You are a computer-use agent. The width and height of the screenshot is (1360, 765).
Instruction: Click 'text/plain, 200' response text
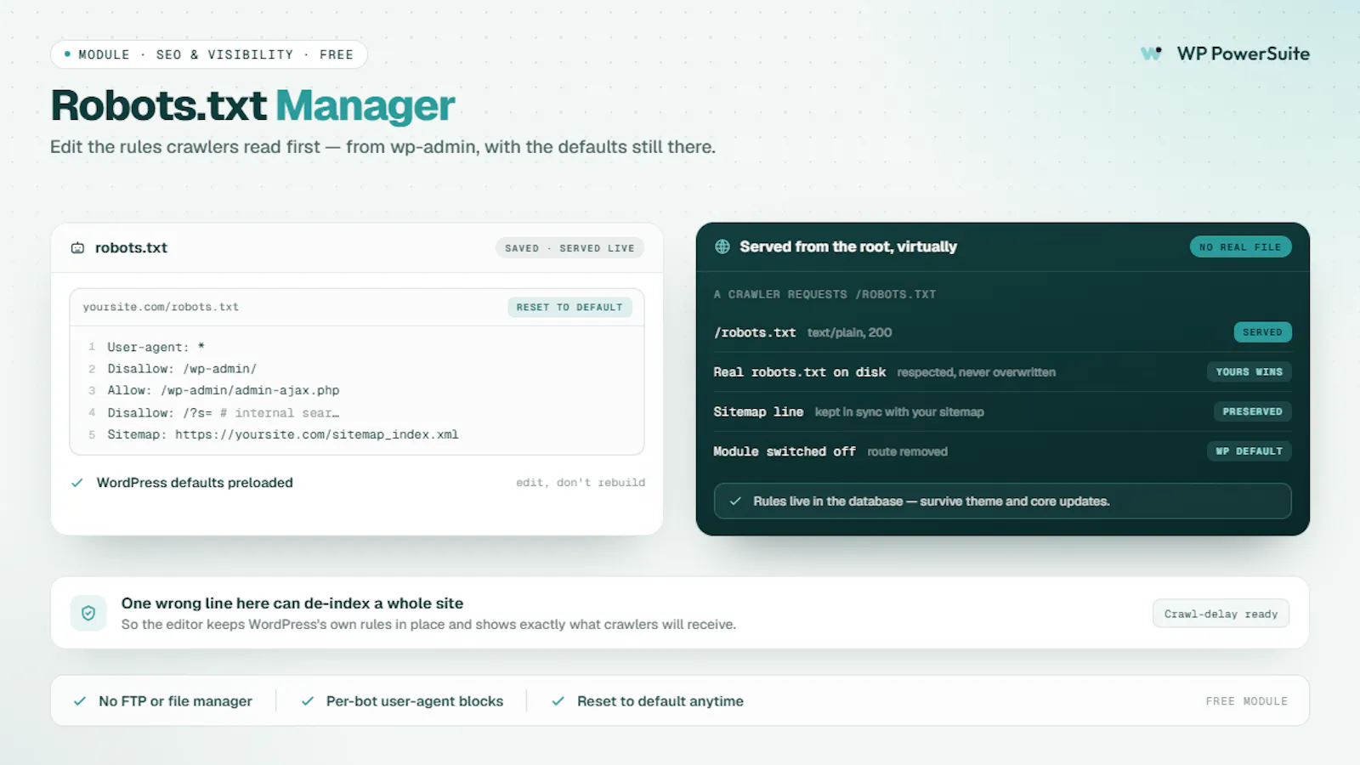(x=850, y=332)
